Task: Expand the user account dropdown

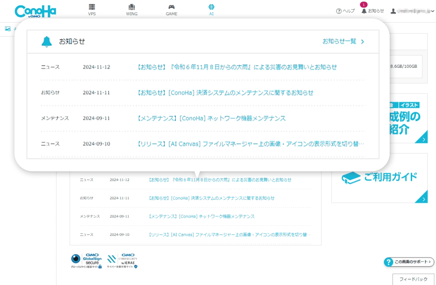Action: 412,11
